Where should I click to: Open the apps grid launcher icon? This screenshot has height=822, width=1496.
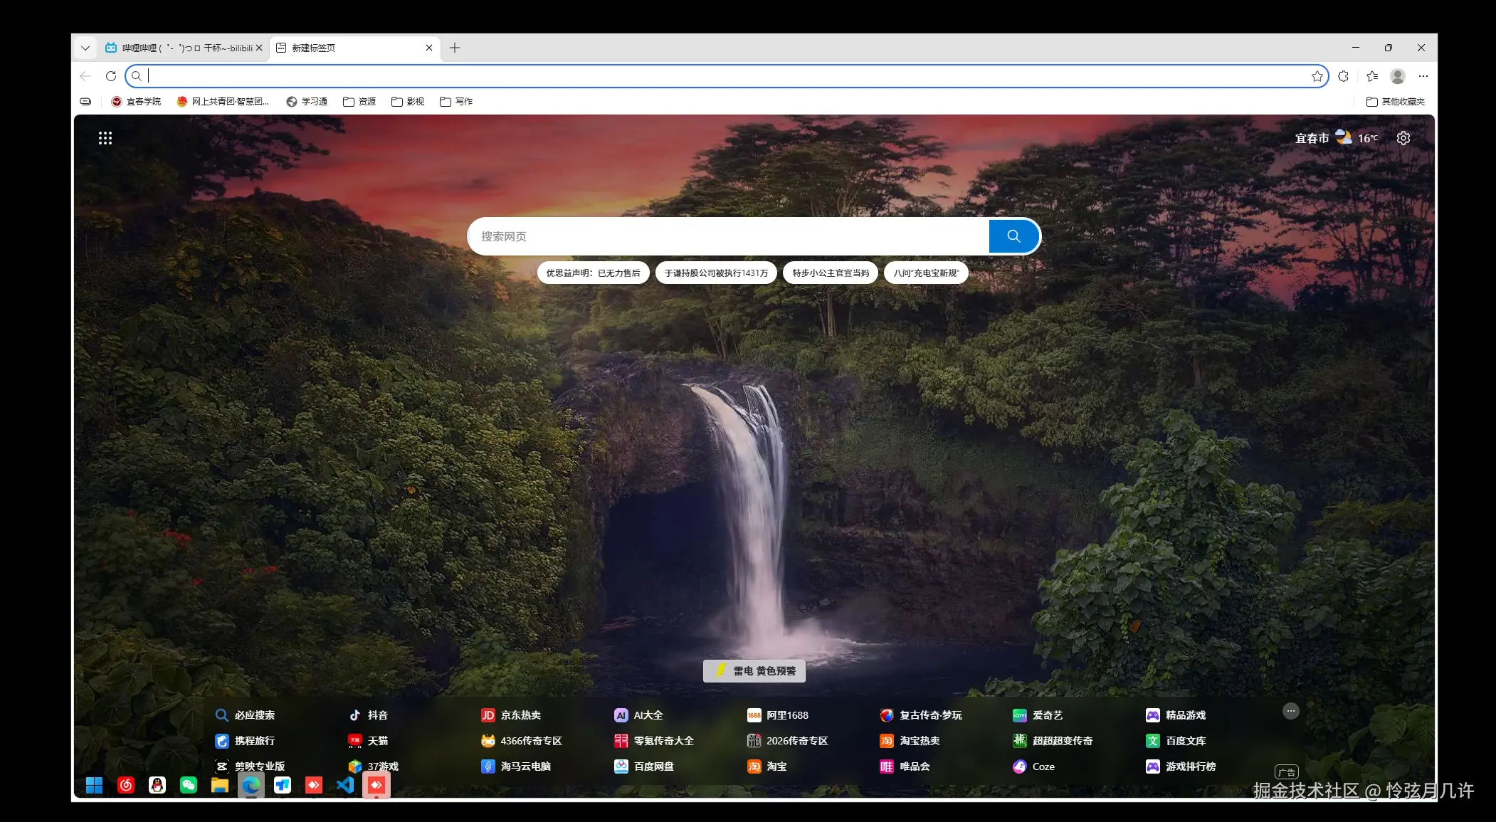tap(105, 138)
